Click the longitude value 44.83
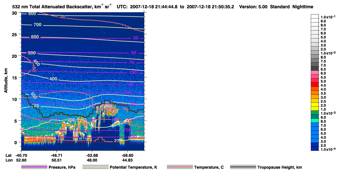Viewport: 338px width, 173px height. point(127,160)
